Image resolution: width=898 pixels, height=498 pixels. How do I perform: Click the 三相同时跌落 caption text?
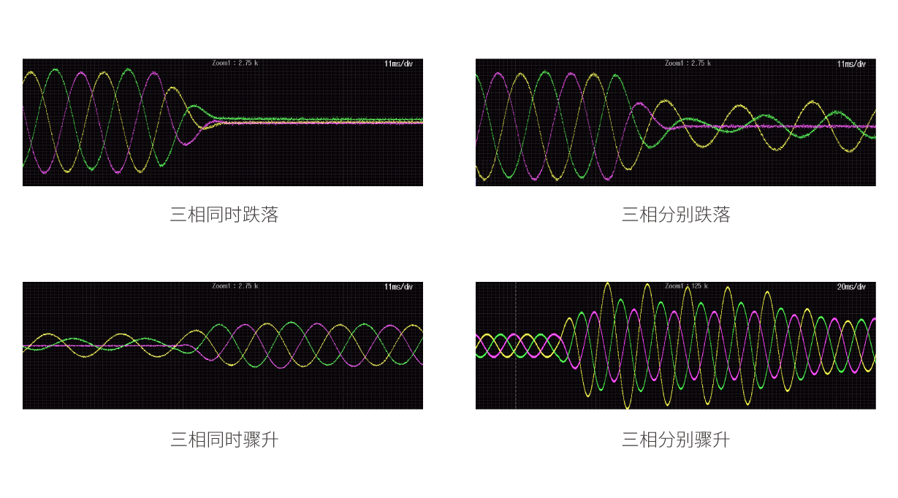224,215
